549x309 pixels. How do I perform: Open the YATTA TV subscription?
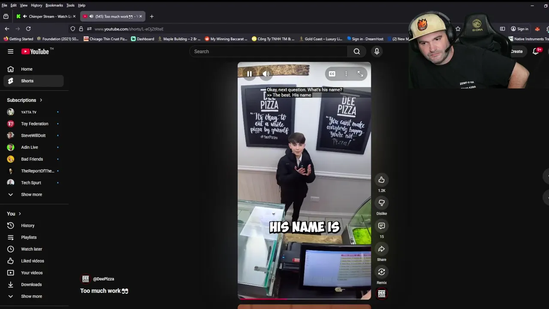(33, 112)
